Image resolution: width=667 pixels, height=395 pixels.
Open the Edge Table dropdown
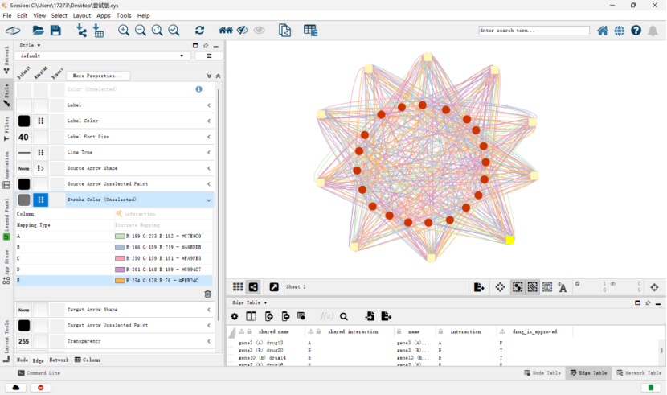(250, 302)
